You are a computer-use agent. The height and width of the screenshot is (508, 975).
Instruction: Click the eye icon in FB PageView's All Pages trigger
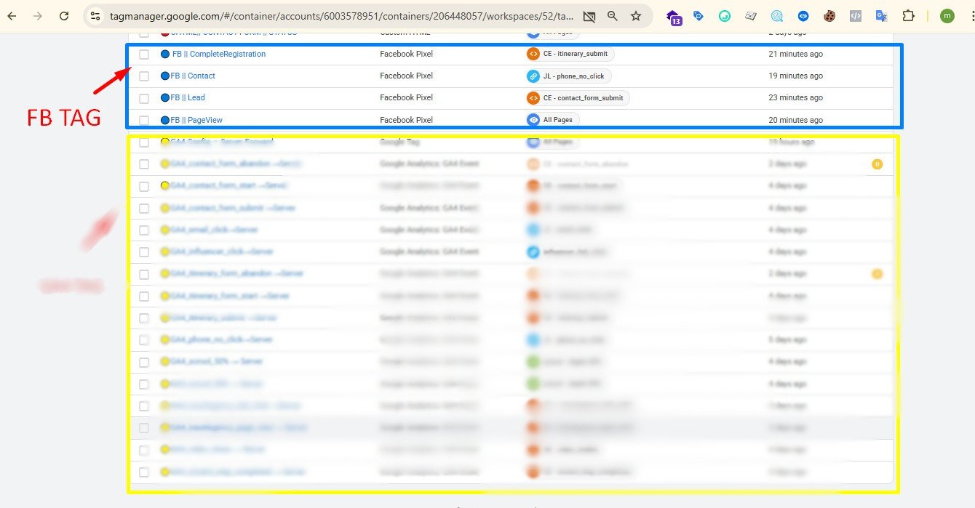(x=533, y=120)
